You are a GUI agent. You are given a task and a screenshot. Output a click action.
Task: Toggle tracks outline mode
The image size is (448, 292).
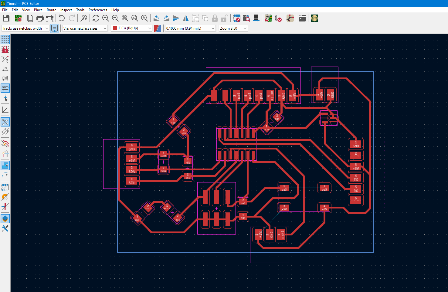pos(5,207)
